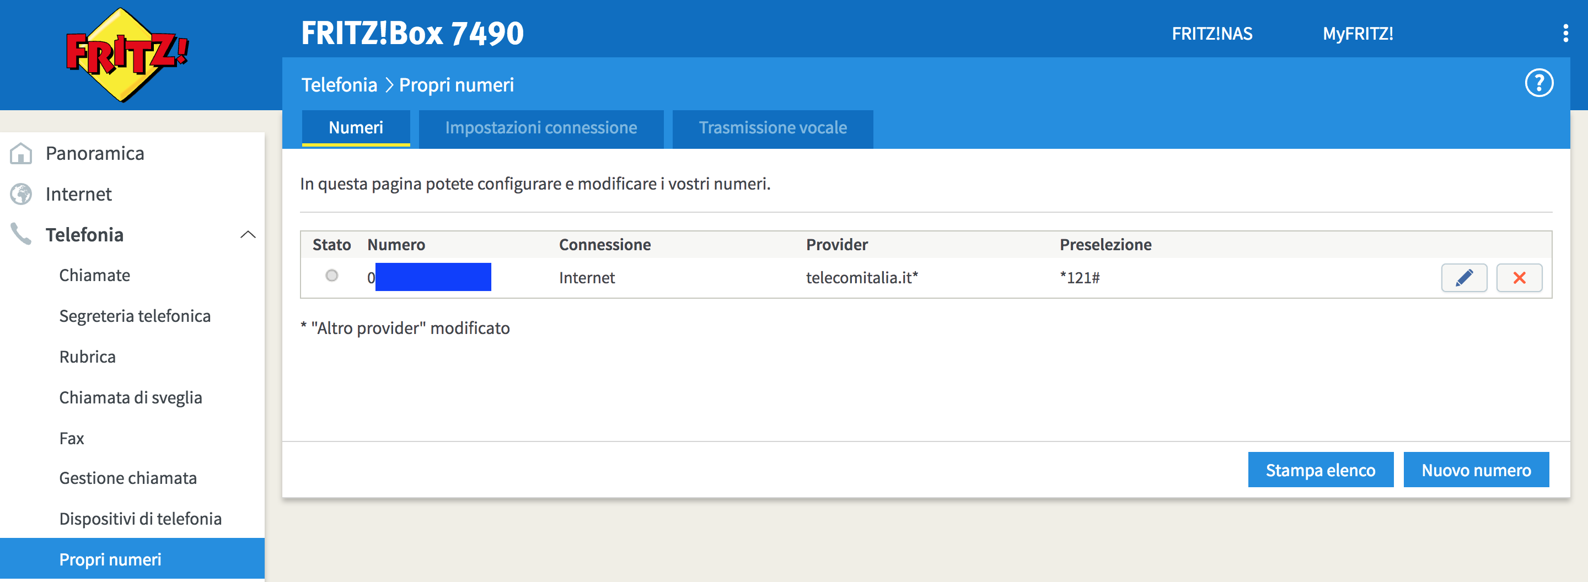Open the Fax submenu item
The image size is (1588, 582).
pos(72,438)
